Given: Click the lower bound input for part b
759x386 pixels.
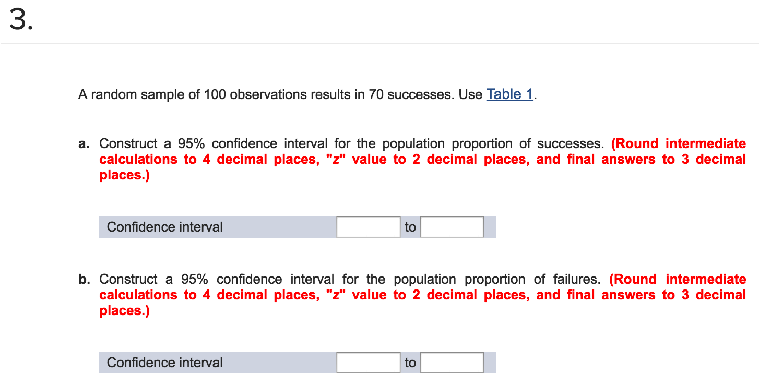Looking at the screenshot, I should point(368,362).
